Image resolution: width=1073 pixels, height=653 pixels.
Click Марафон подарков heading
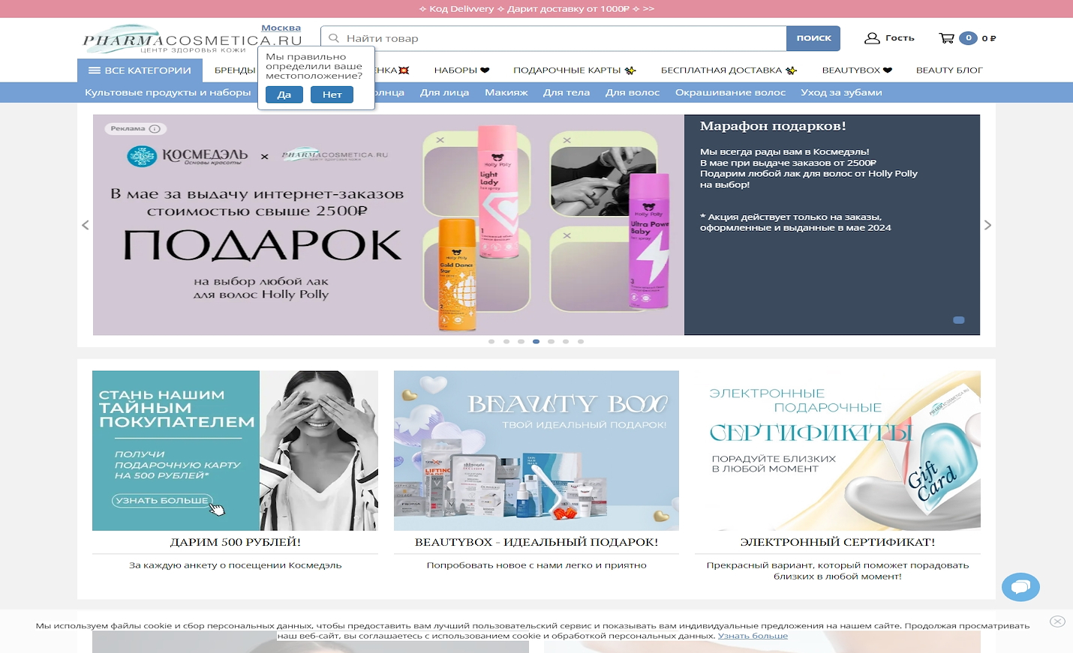[773, 126]
